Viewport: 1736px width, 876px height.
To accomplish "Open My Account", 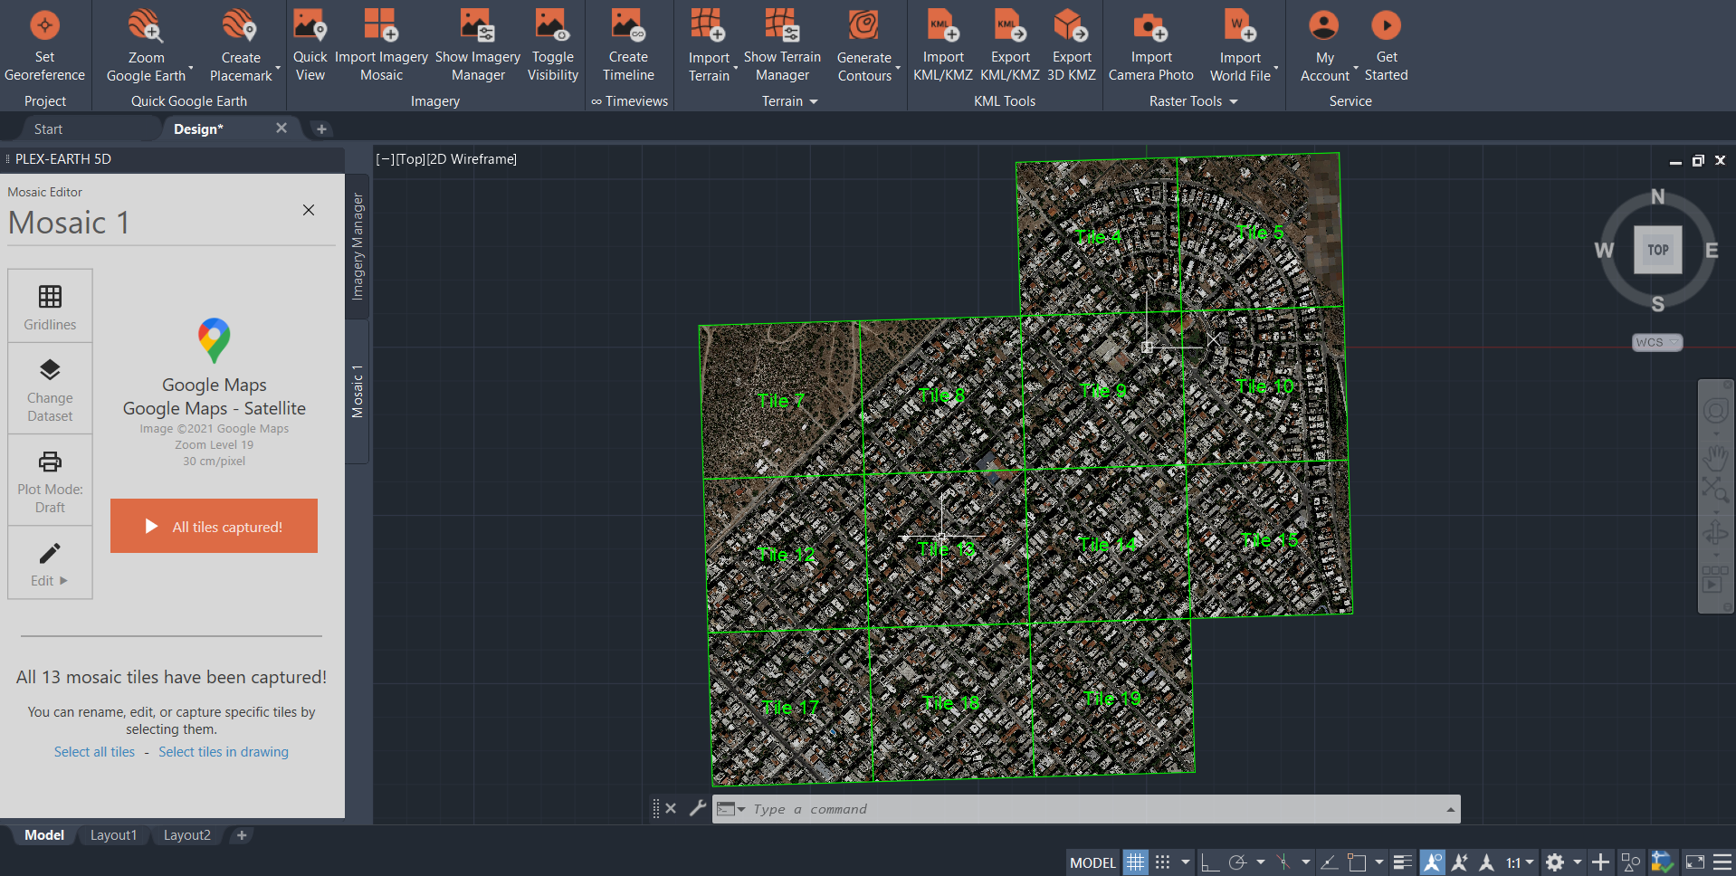I will click(1324, 25).
